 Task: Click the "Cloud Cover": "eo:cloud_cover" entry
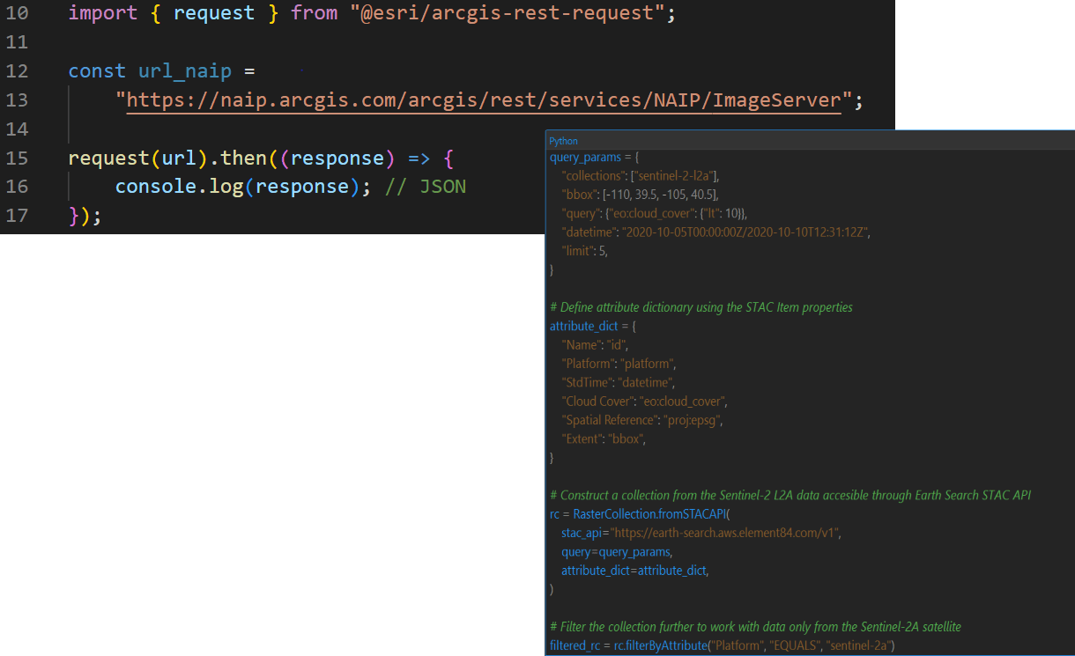tap(645, 401)
